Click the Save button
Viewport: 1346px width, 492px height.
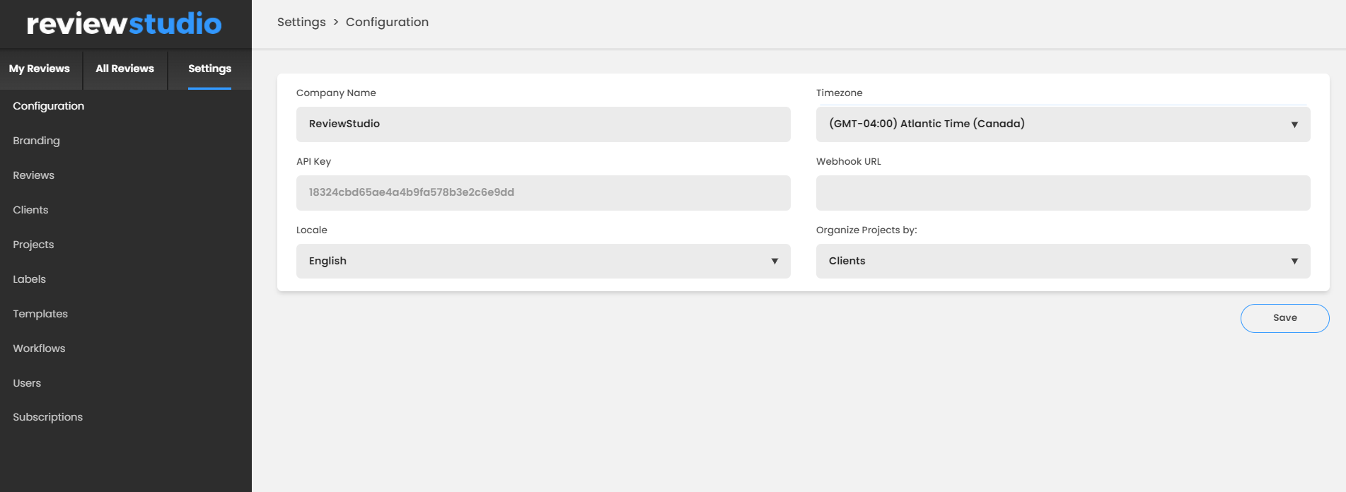coord(1284,318)
